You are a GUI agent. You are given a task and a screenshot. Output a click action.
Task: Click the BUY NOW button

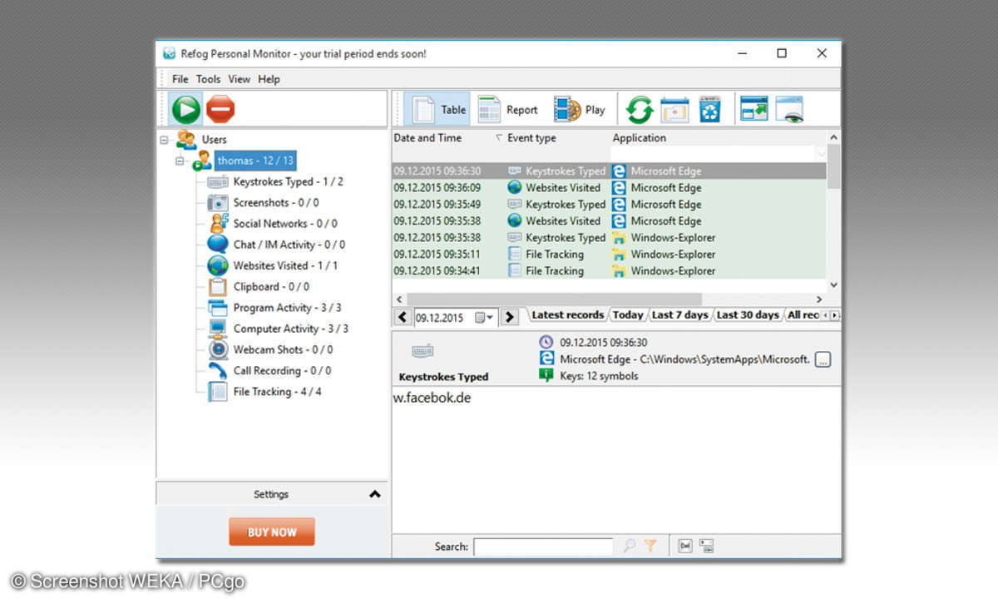coord(272,532)
